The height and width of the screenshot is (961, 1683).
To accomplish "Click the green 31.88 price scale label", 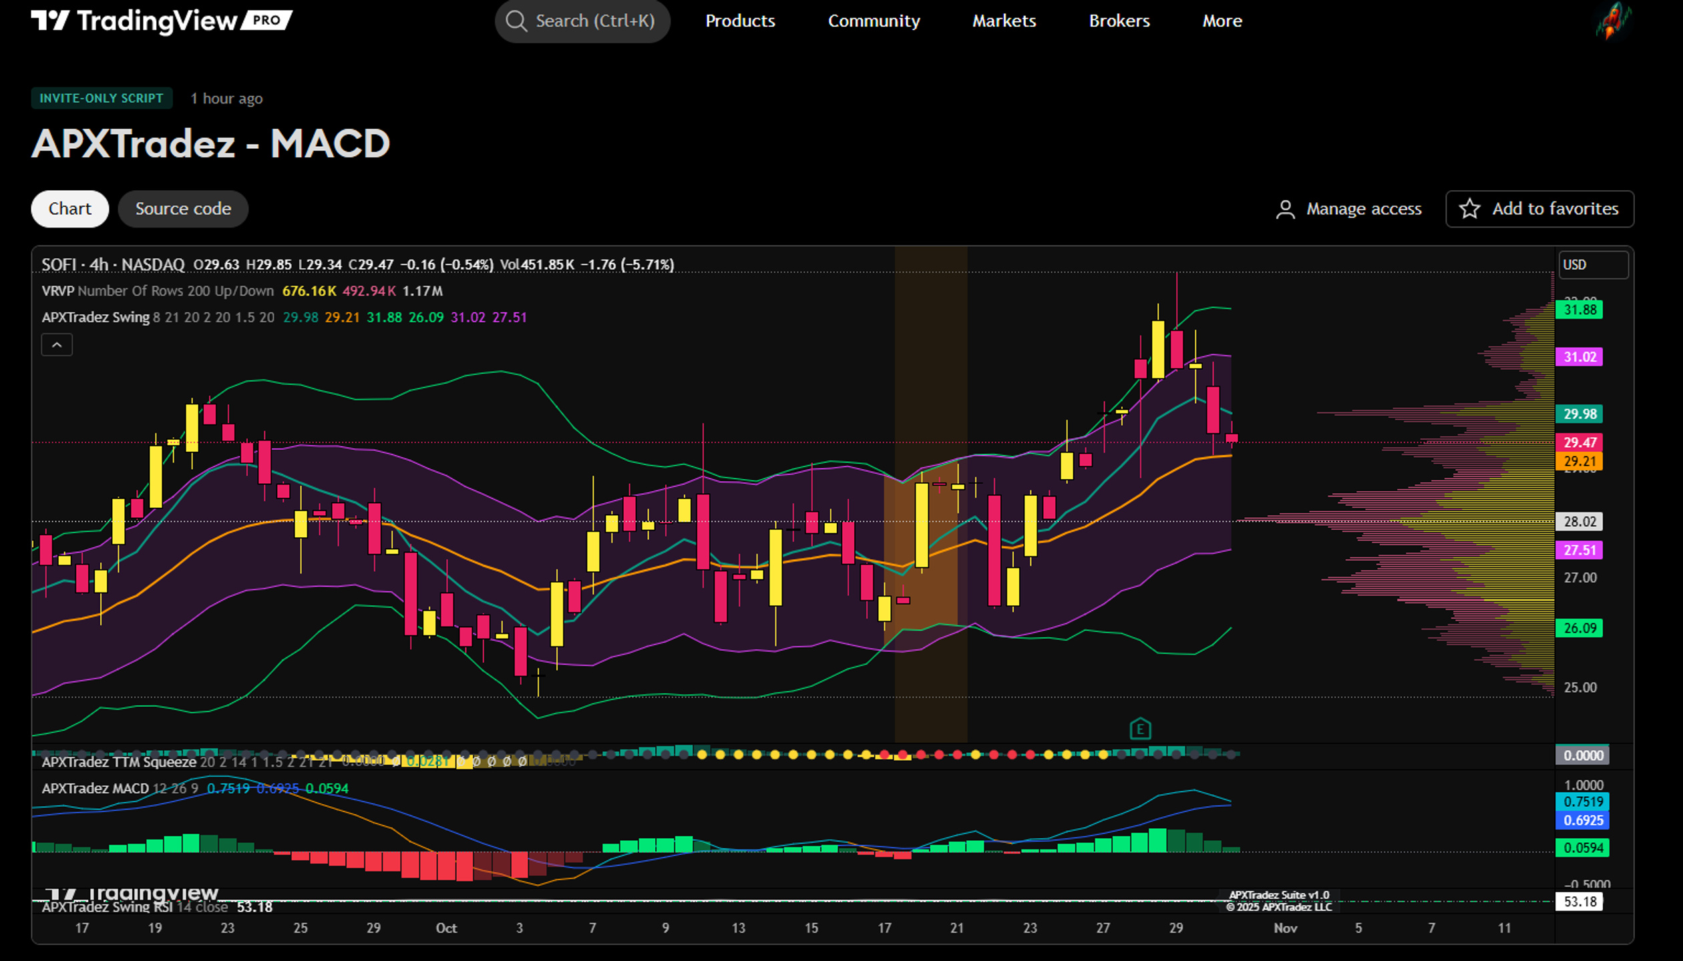I will tap(1579, 310).
